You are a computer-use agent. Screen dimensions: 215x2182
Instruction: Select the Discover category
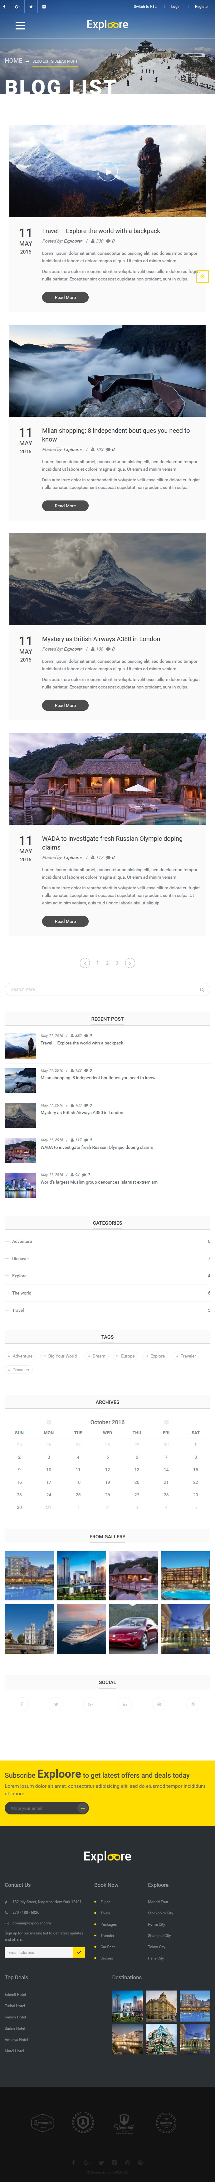20,1259
